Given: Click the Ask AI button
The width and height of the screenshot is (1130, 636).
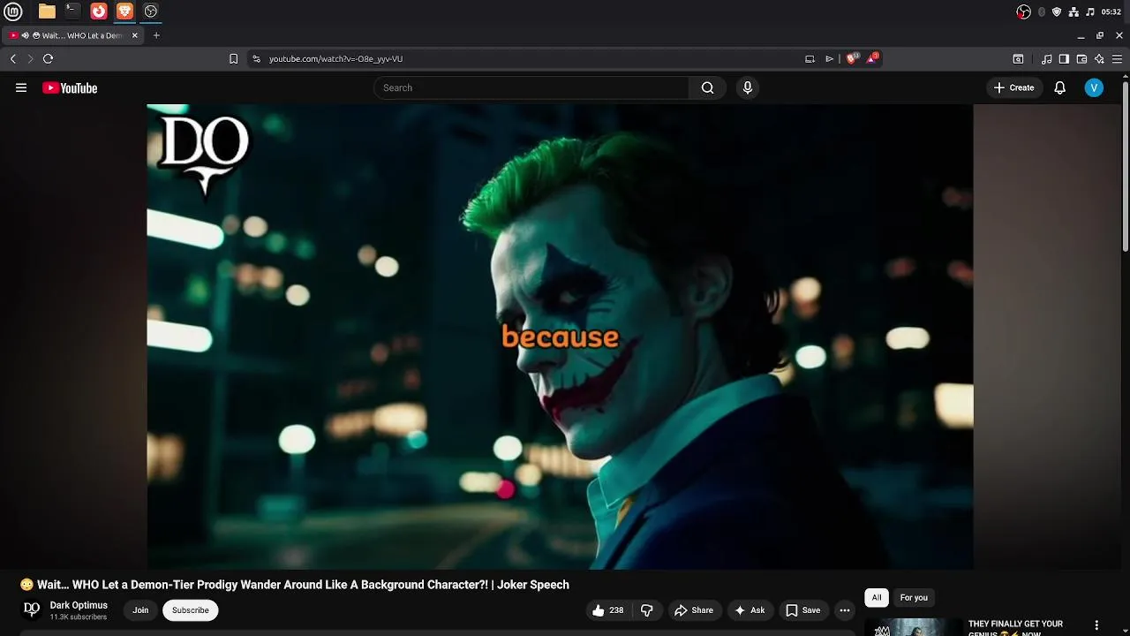Looking at the screenshot, I should [750, 610].
